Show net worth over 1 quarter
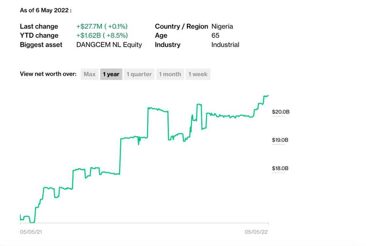Viewport: 366px width, 246px height. click(139, 74)
